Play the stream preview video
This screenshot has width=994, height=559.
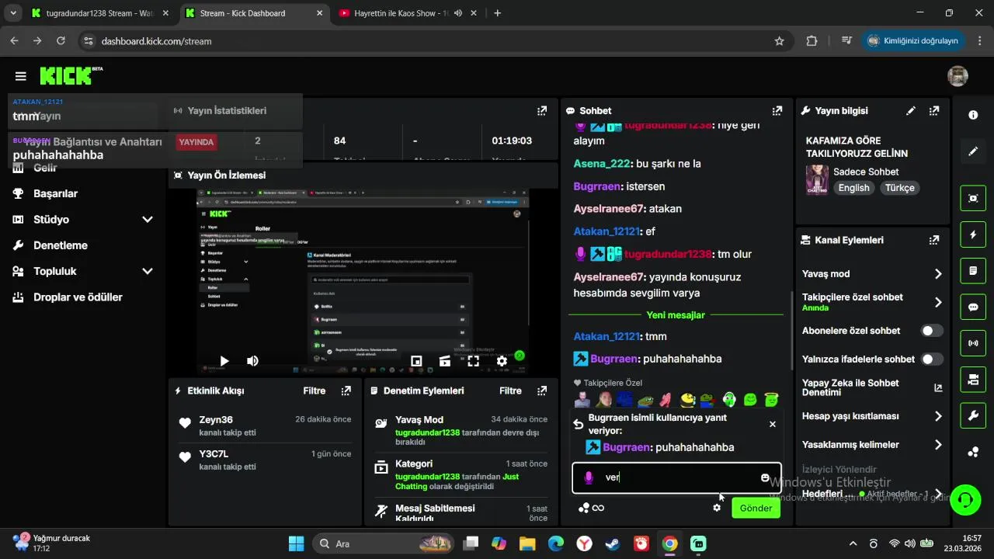pyautogui.click(x=224, y=361)
